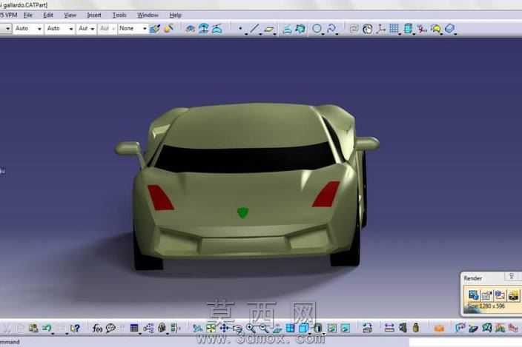
Task: Click the third blue surface tool icon
Action: point(217,29)
